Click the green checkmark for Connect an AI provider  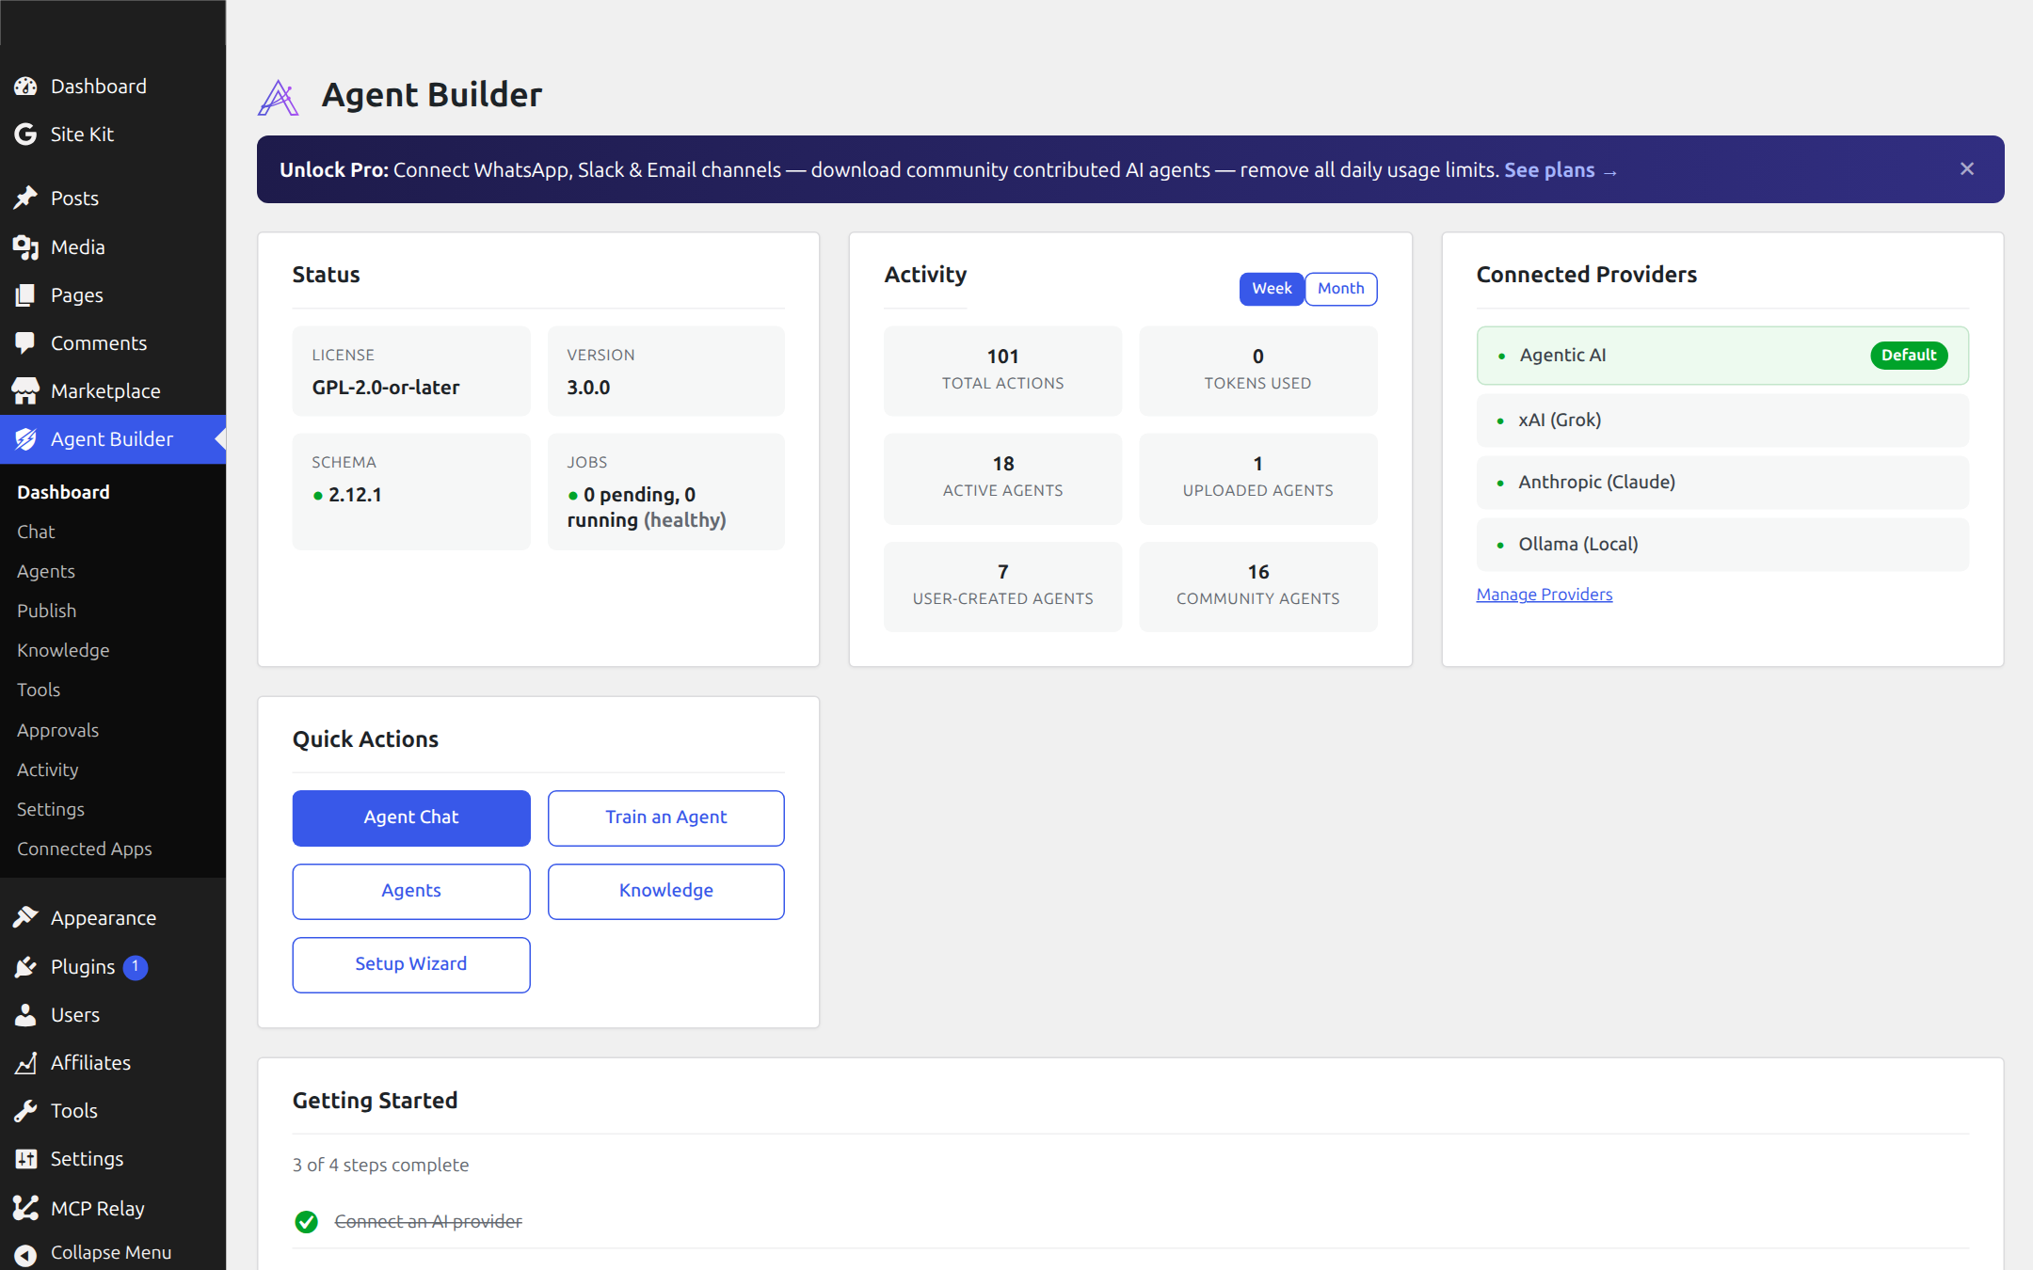click(x=306, y=1222)
